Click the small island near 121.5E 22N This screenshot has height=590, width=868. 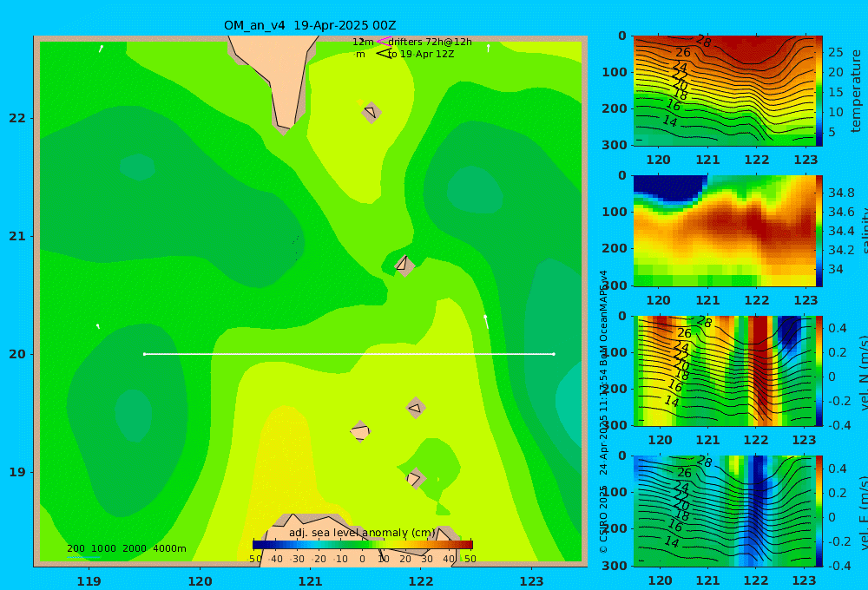click(371, 112)
